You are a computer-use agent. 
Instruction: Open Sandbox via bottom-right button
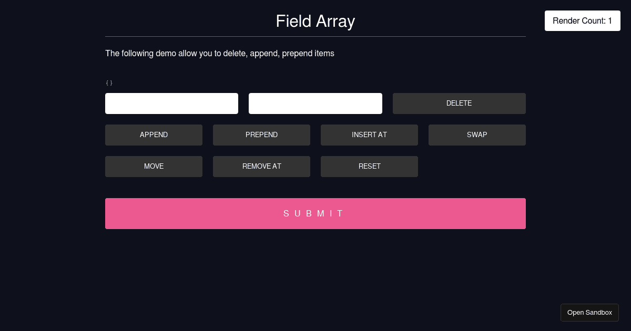click(589, 313)
